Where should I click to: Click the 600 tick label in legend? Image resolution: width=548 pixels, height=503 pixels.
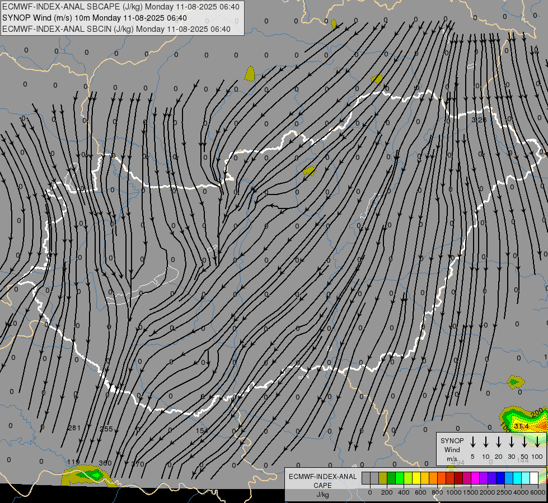tap(420, 492)
